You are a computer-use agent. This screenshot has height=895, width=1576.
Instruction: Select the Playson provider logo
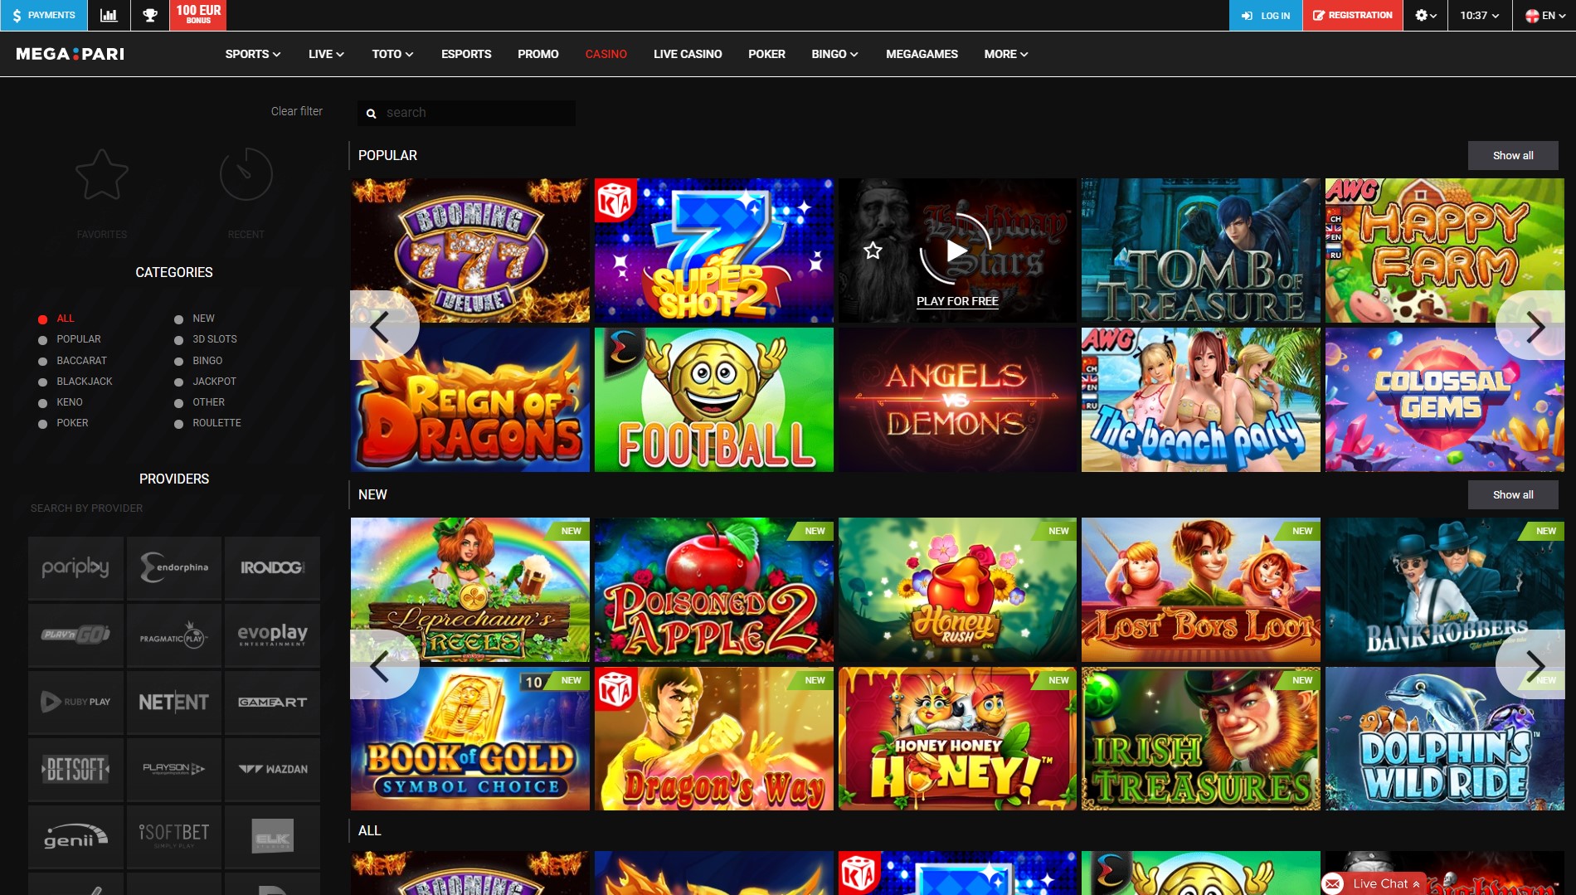click(174, 770)
